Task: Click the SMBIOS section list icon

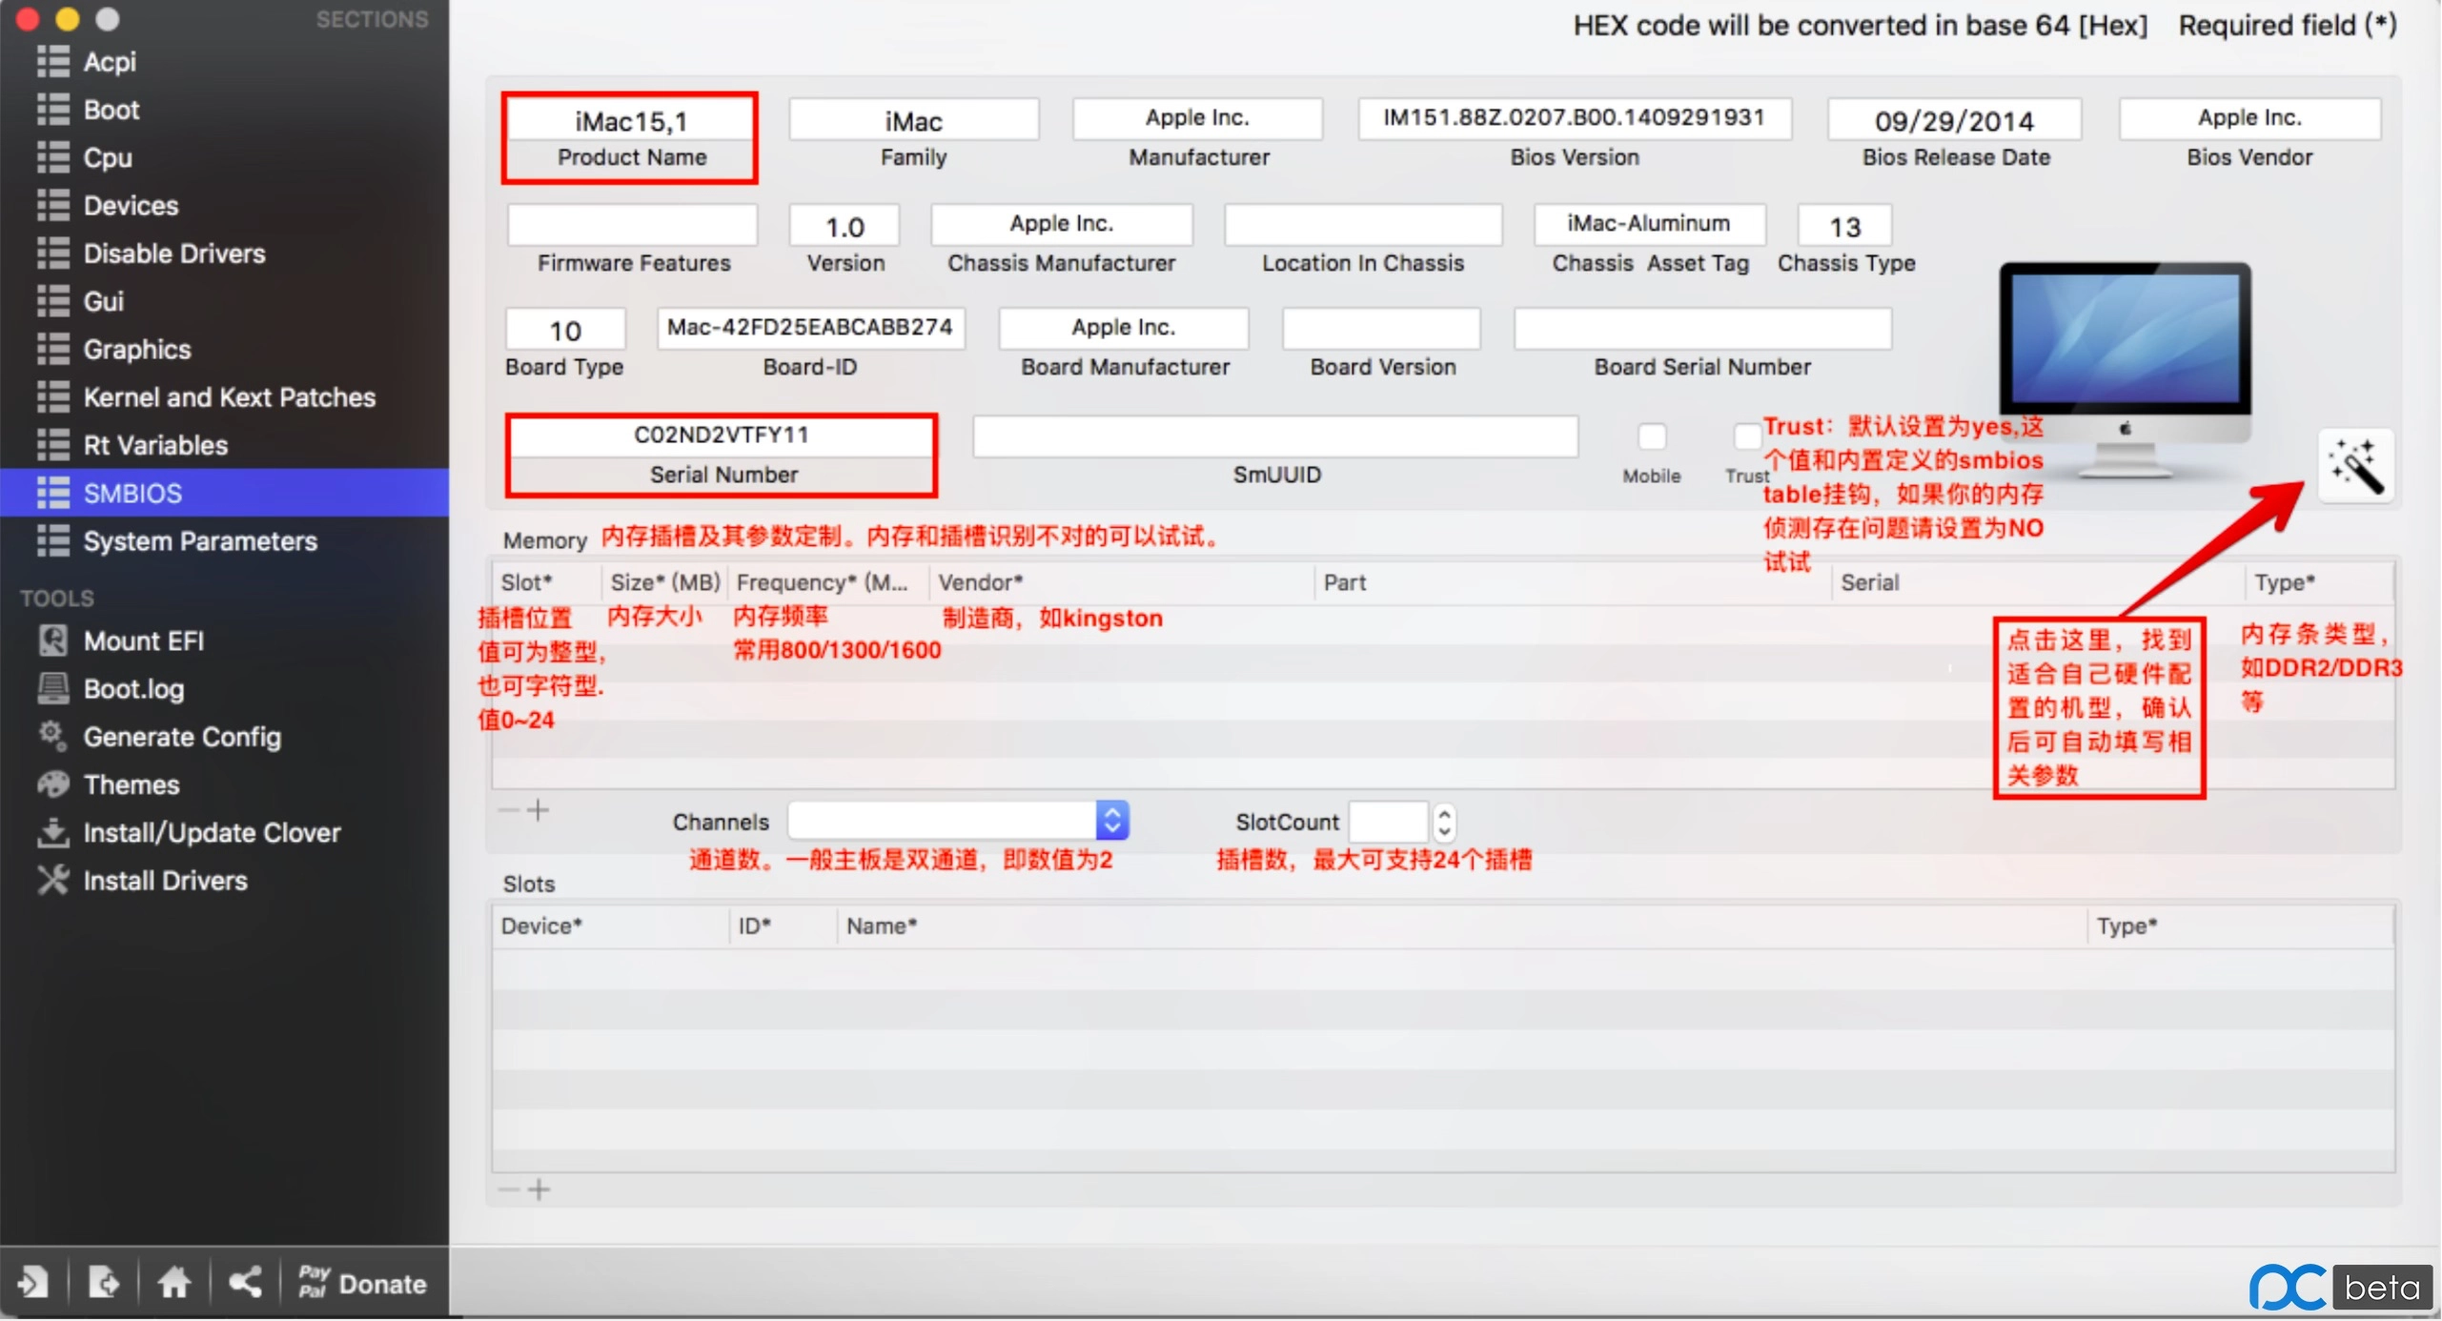Action: 53,493
